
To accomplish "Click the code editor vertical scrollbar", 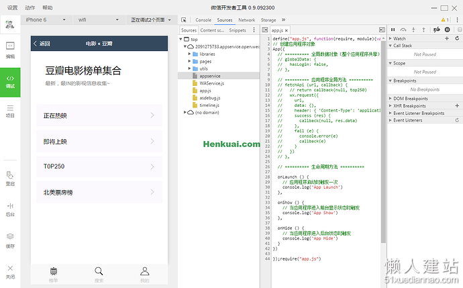I will (383, 142).
